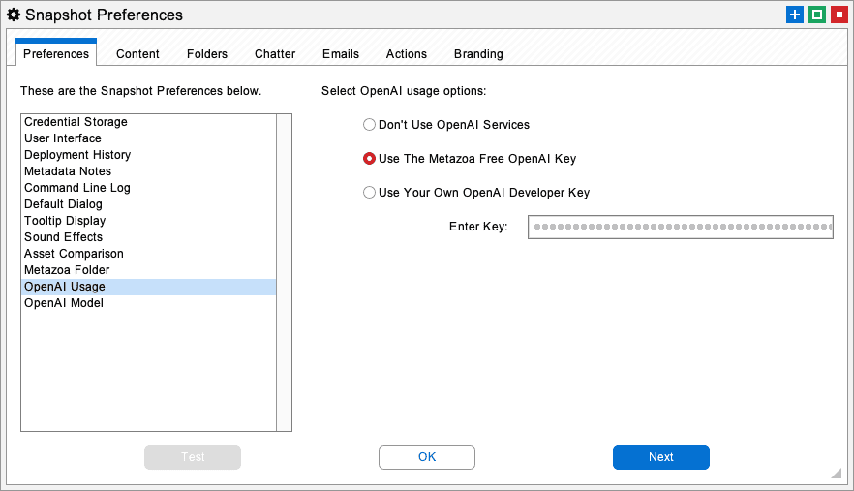Click the red square close icon
The width and height of the screenshot is (854, 491).
839,15
